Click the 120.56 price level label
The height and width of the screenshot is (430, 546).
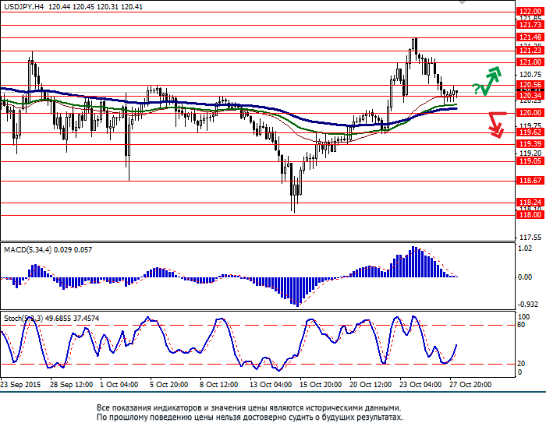pyautogui.click(x=530, y=85)
